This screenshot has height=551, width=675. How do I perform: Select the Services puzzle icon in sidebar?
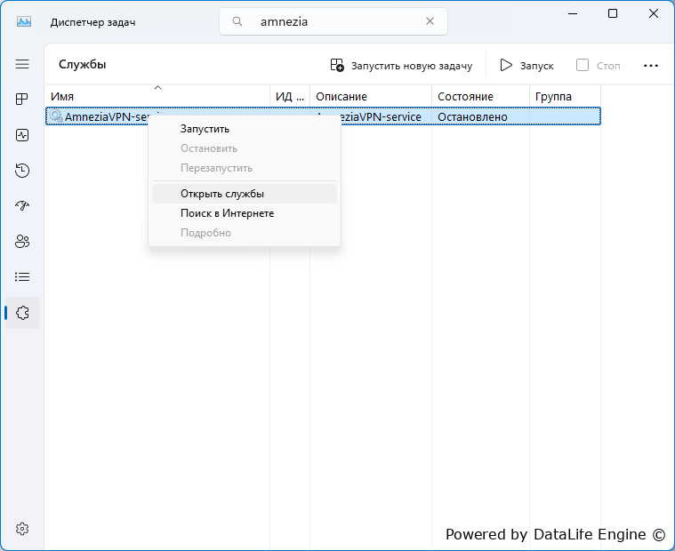[22, 313]
